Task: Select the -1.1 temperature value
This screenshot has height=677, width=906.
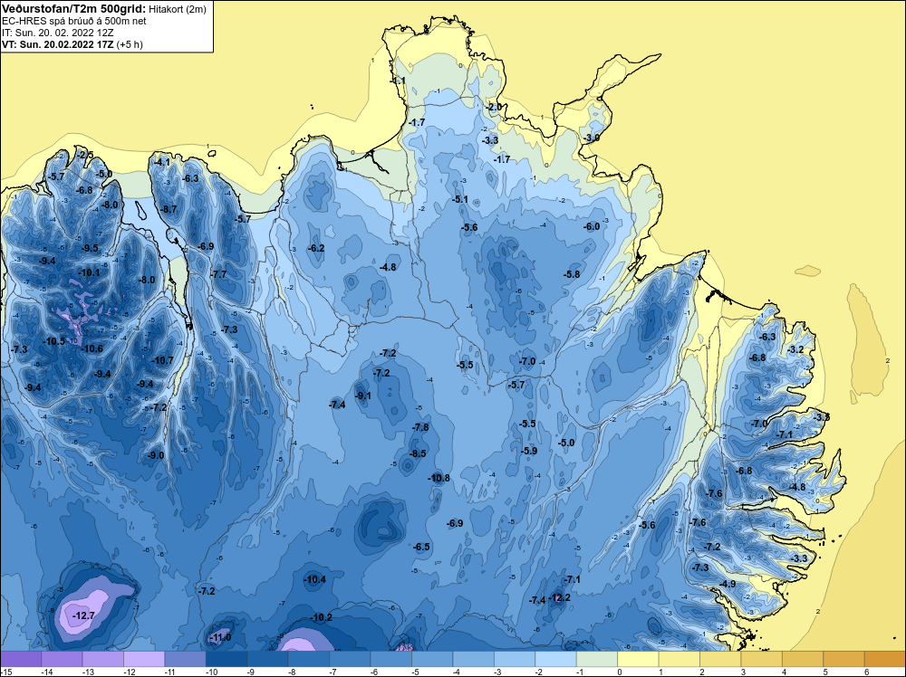Action: coord(398,81)
